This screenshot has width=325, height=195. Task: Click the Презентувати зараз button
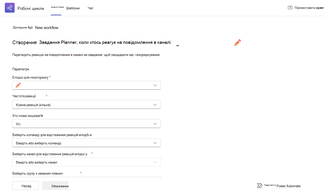[306, 8]
